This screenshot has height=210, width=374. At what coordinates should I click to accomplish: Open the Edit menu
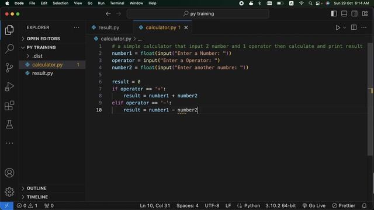(44, 3)
